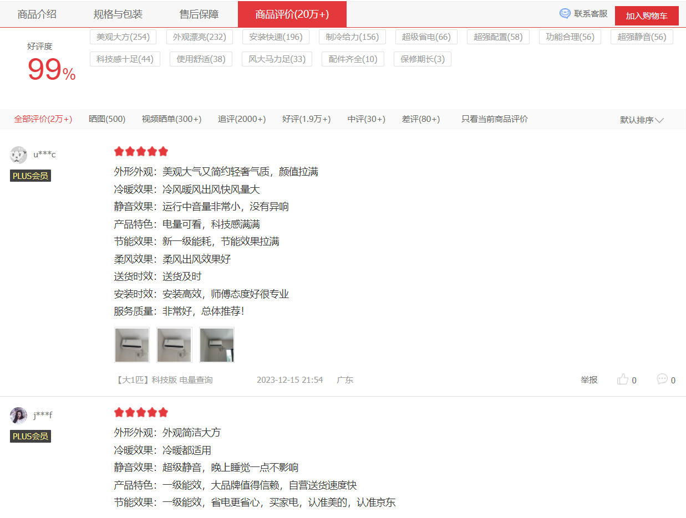Select the 超强静音(56) tag
The width and height of the screenshot is (686, 518).
[642, 37]
